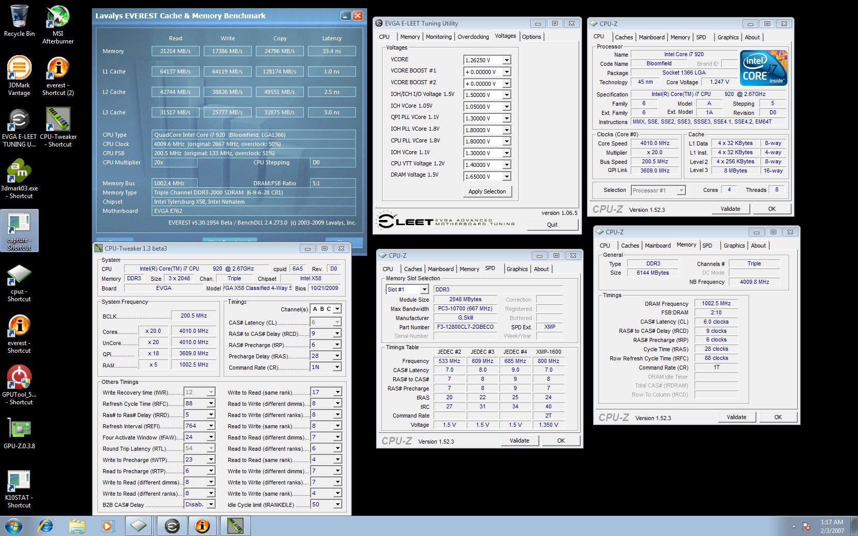858x536 pixels.
Task: Switch to Graphics tab in SPD CPU-Z window
Action: tap(517, 269)
